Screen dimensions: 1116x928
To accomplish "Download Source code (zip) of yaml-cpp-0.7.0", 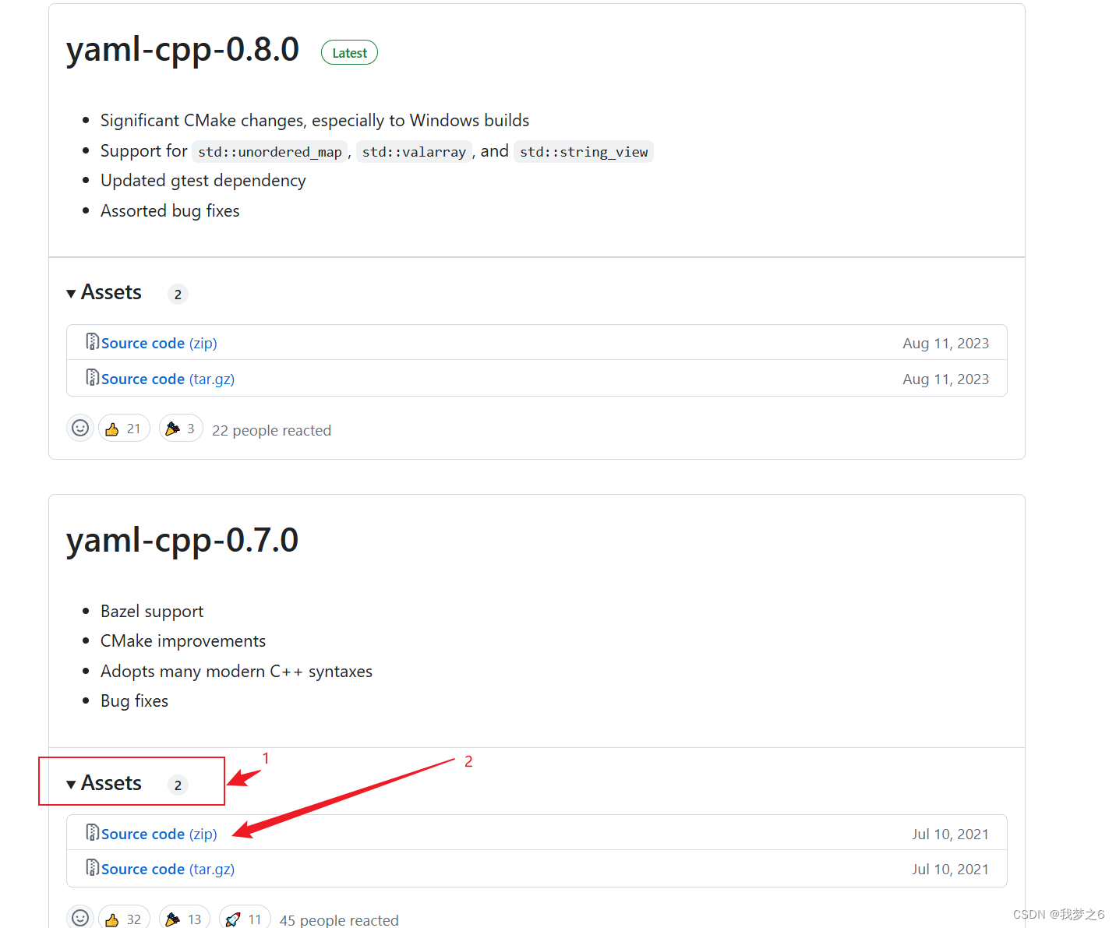I will coord(143,834).
